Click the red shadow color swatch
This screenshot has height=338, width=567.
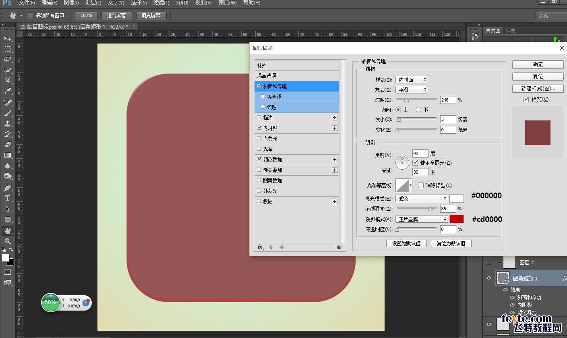[x=457, y=219]
